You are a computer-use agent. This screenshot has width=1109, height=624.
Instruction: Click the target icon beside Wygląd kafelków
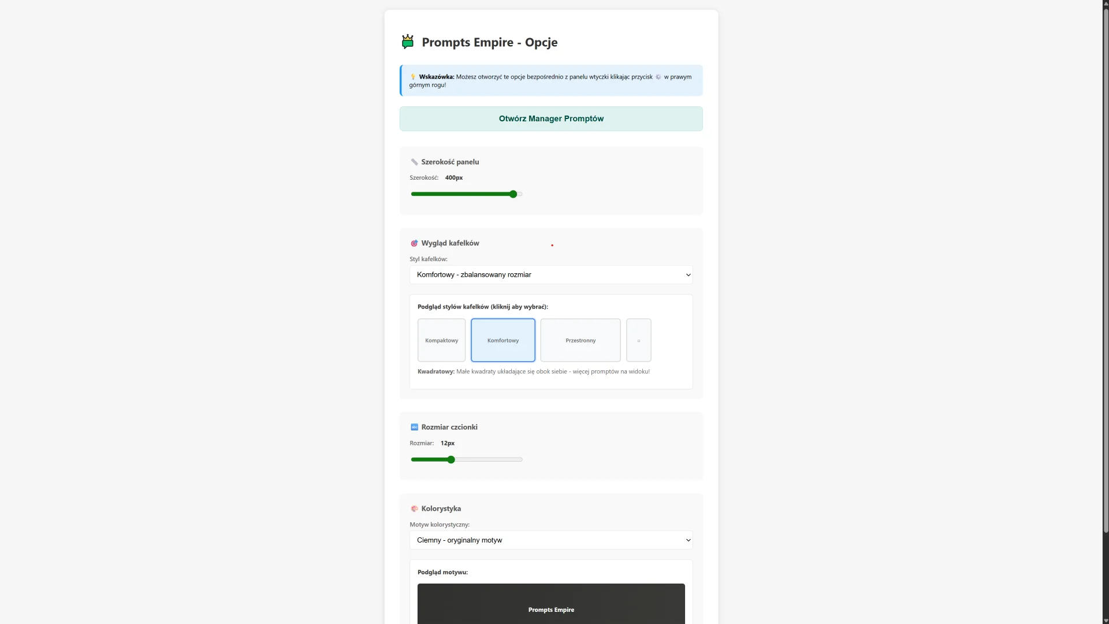pos(414,243)
